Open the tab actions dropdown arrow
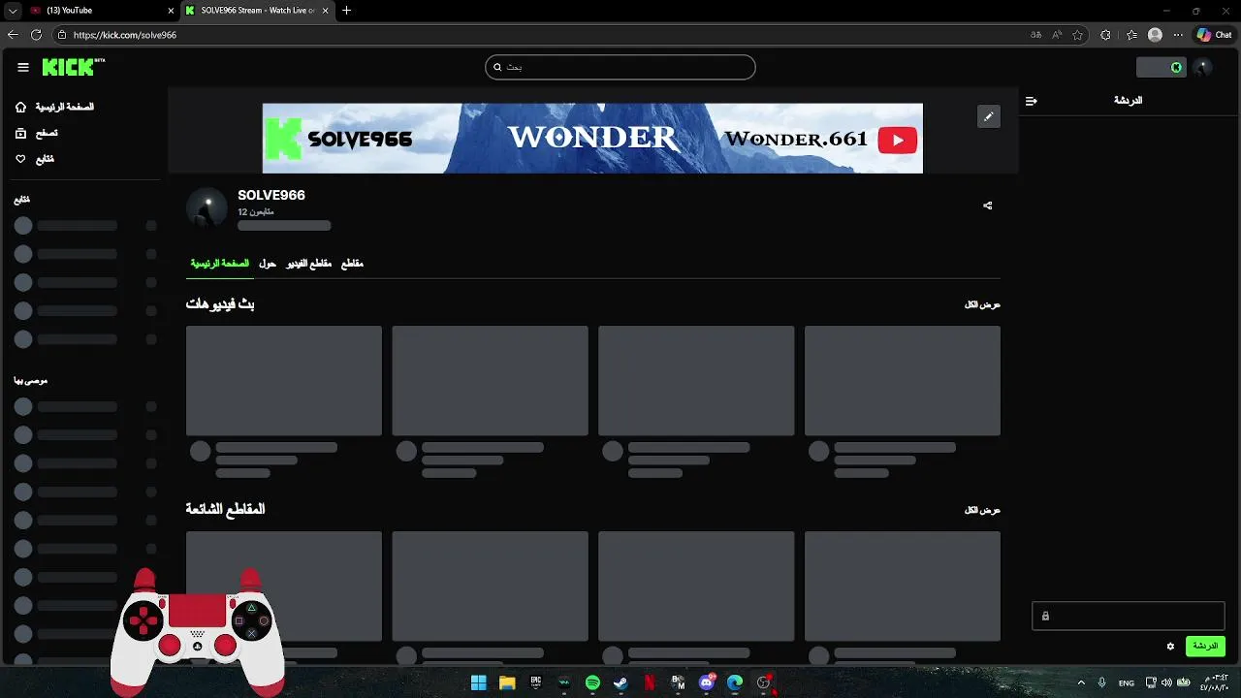Viewport: 1241px width, 698px height. click(13, 11)
